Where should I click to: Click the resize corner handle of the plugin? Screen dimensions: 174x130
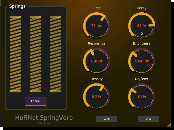[x=169, y=125]
